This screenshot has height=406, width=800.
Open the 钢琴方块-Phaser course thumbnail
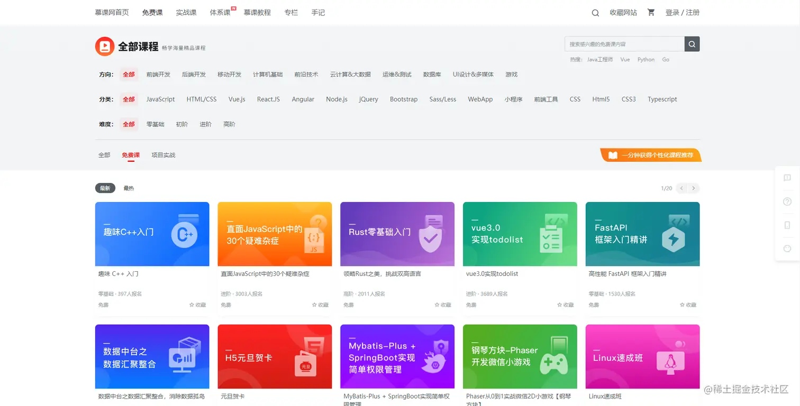(520, 356)
